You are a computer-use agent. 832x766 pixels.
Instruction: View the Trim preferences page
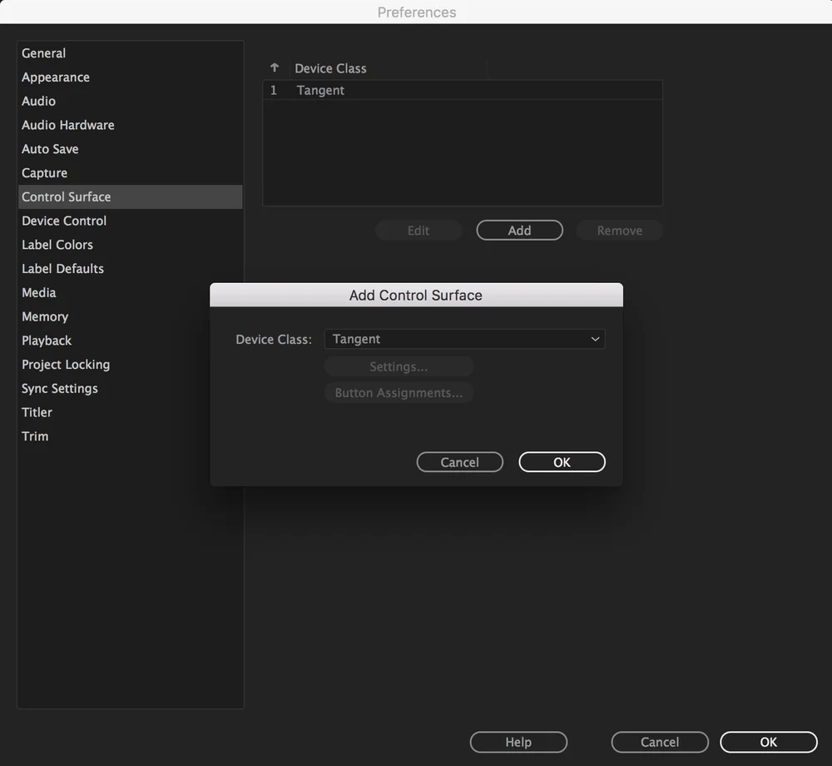(35, 435)
